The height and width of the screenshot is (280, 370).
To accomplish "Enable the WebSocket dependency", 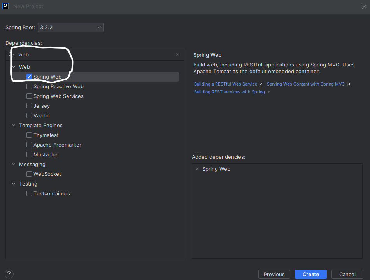I will pos(29,174).
